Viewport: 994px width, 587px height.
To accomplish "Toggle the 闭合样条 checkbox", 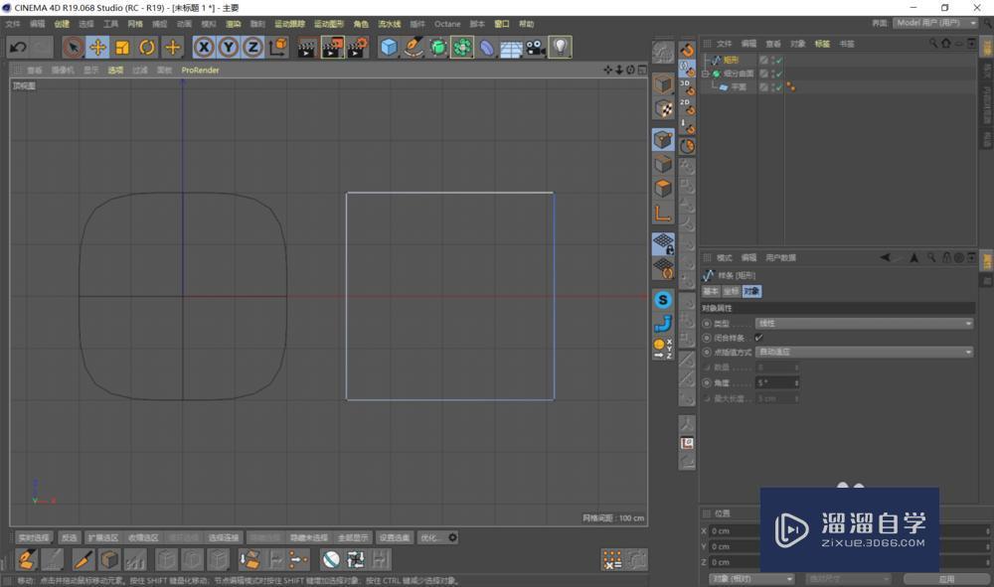I will pyautogui.click(x=759, y=338).
